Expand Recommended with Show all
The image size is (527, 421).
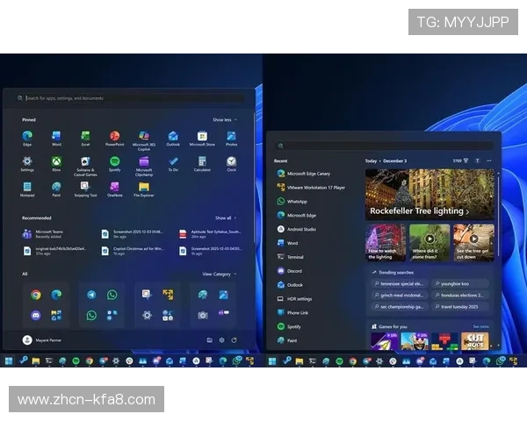point(225,218)
